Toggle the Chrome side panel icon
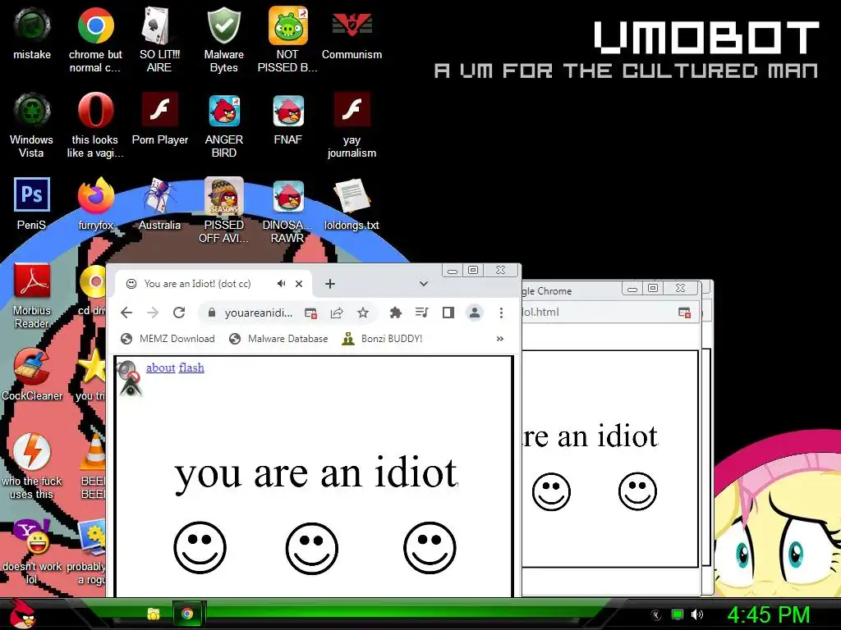This screenshot has width=841, height=630. [x=448, y=313]
